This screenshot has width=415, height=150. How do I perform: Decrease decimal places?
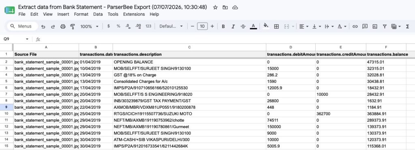tap(128, 26)
